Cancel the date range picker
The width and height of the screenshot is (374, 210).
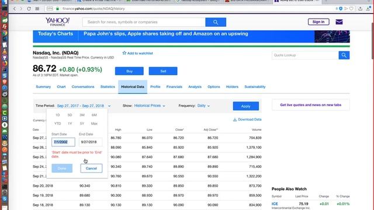tap(91, 169)
